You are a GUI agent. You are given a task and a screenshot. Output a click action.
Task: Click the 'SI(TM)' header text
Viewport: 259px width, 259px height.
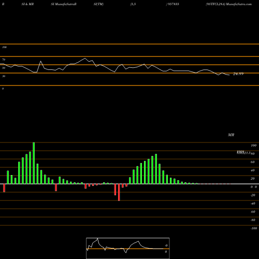pos(98,4)
